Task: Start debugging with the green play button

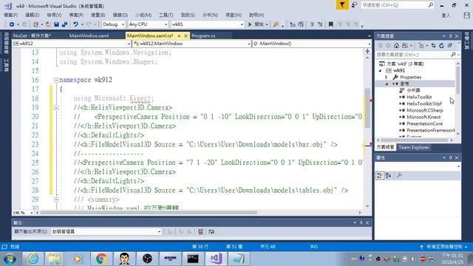Action: click(250, 24)
